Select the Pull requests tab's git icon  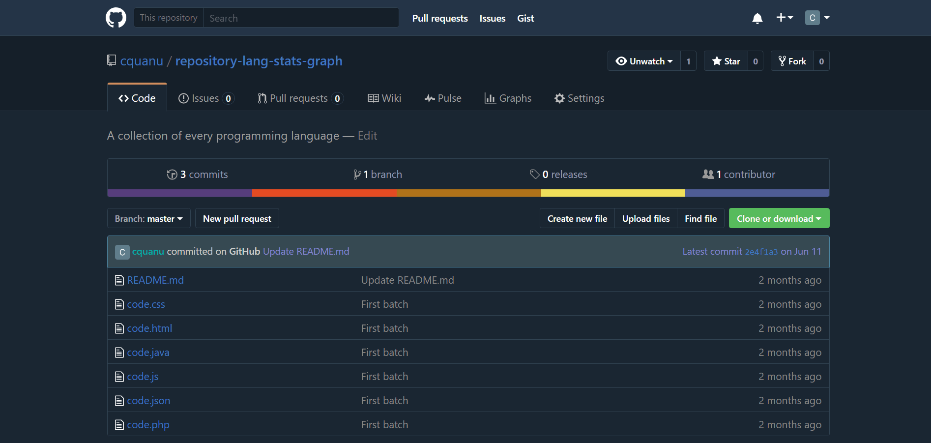[262, 98]
